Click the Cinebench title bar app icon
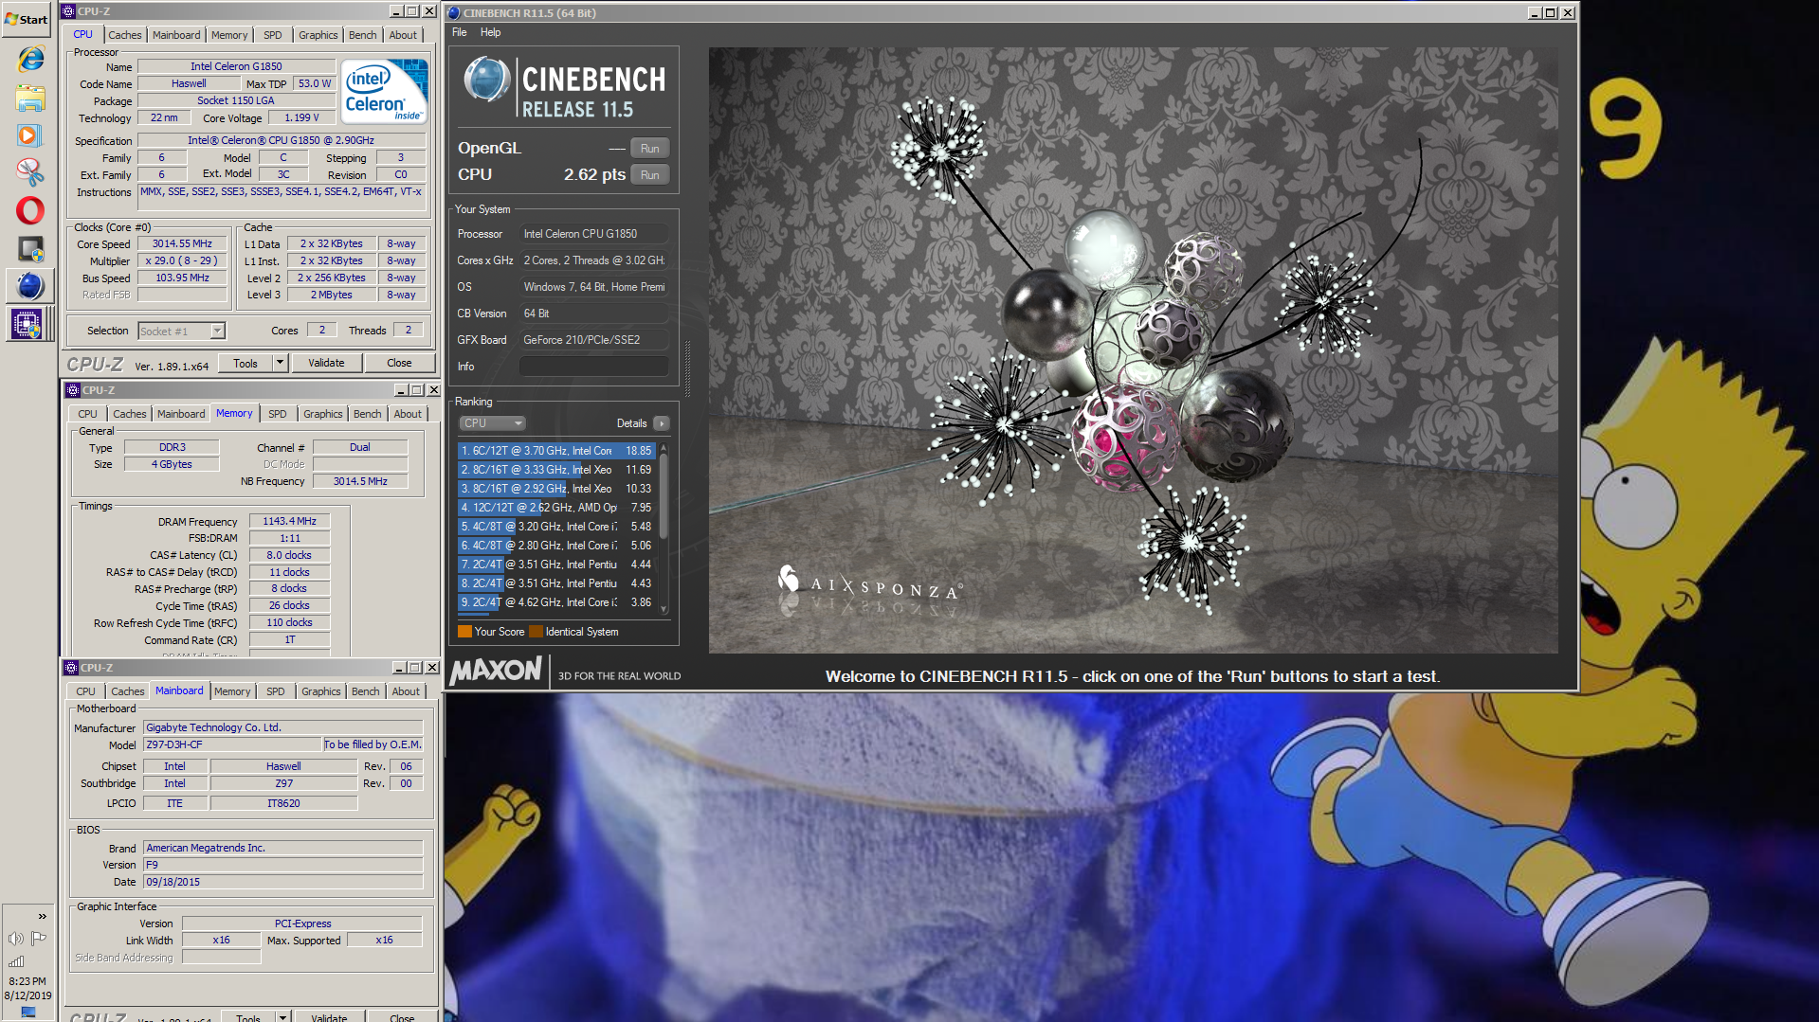This screenshot has width=1819, height=1022. 454,12
